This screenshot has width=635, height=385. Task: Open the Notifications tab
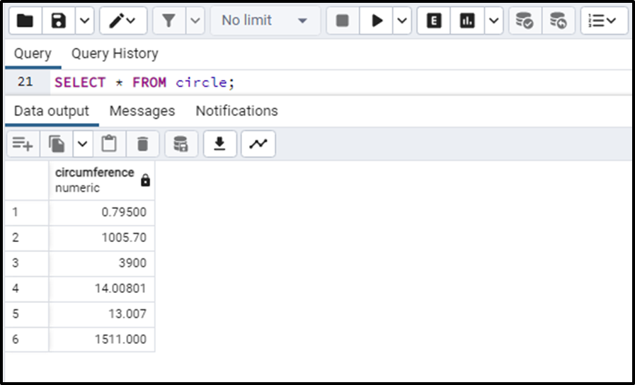pyautogui.click(x=237, y=111)
